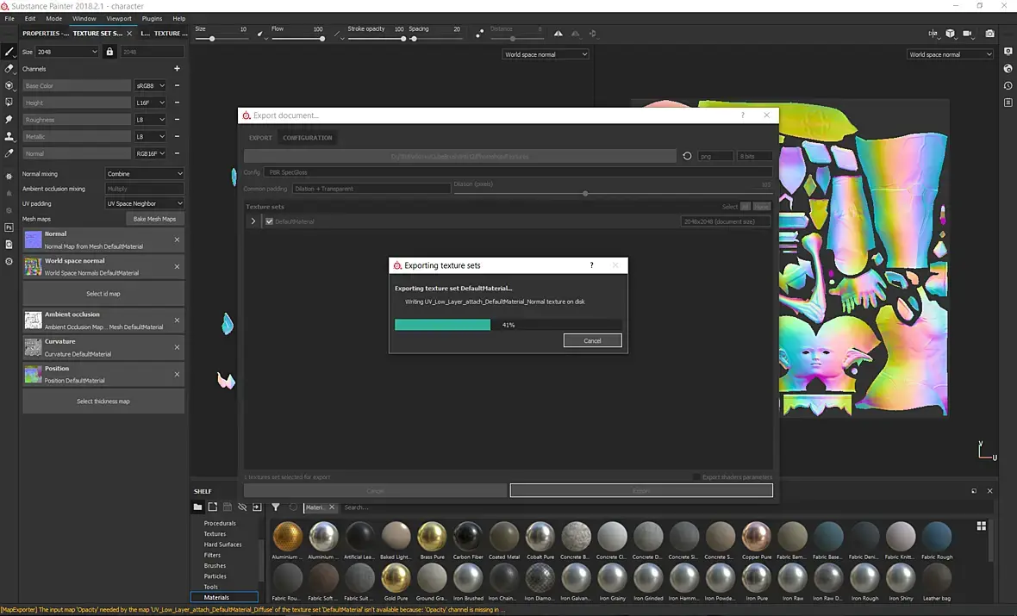Remove the Metallic channel
Viewport: 1017px width, 616px height.
(x=177, y=136)
